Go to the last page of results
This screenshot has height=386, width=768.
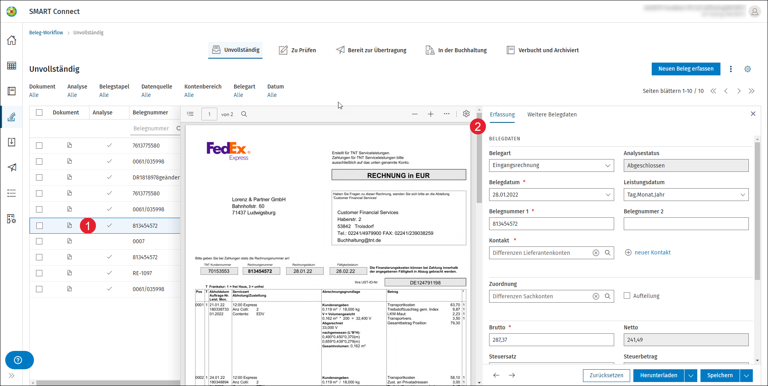pyautogui.click(x=752, y=91)
